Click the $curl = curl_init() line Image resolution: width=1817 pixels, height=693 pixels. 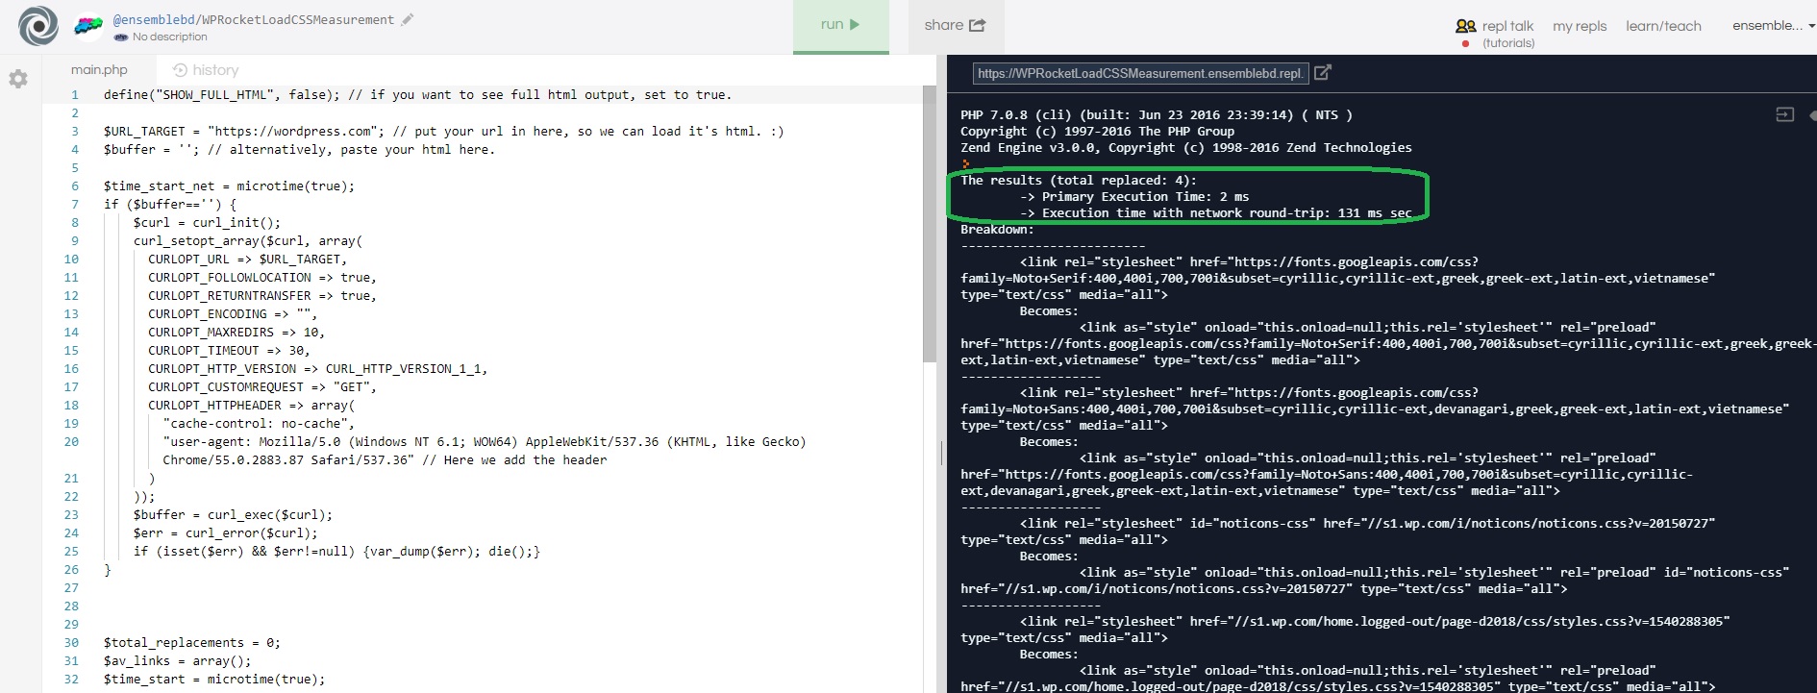[x=207, y=223]
